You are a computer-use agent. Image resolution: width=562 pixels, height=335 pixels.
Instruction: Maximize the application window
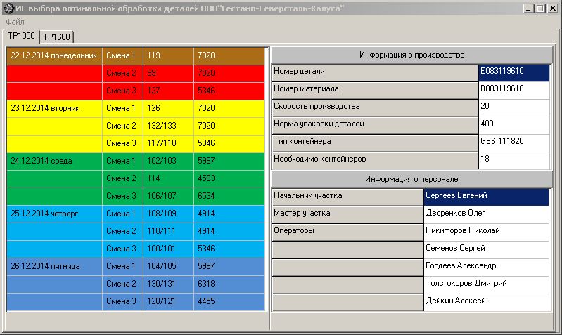coord(539,8)
